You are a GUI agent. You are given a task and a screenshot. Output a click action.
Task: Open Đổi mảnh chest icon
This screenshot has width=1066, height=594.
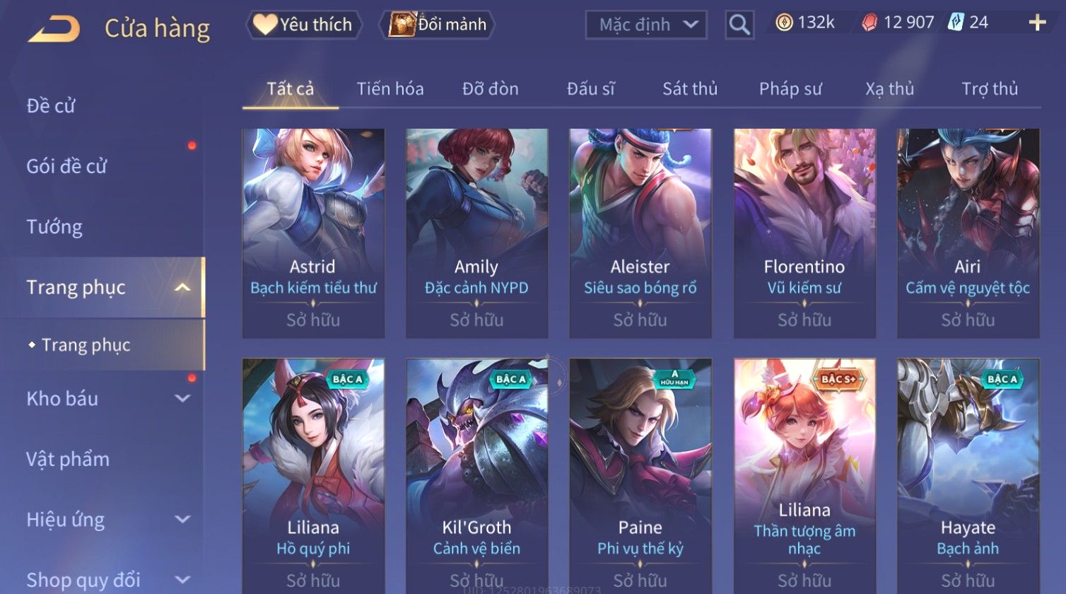click(x=438, y=25)
